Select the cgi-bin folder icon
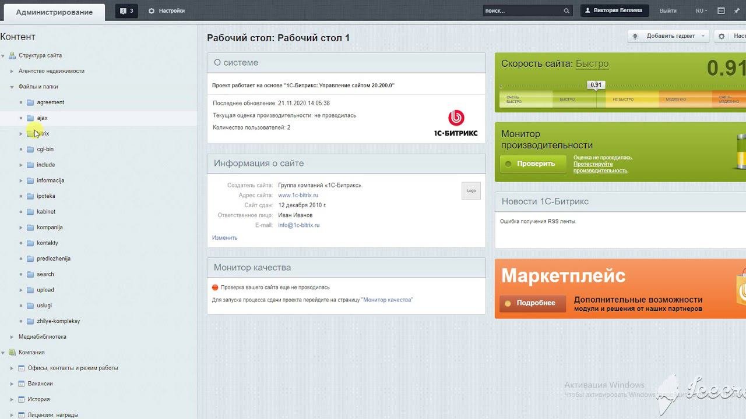746x419 pixels. [x=30, y=150]
